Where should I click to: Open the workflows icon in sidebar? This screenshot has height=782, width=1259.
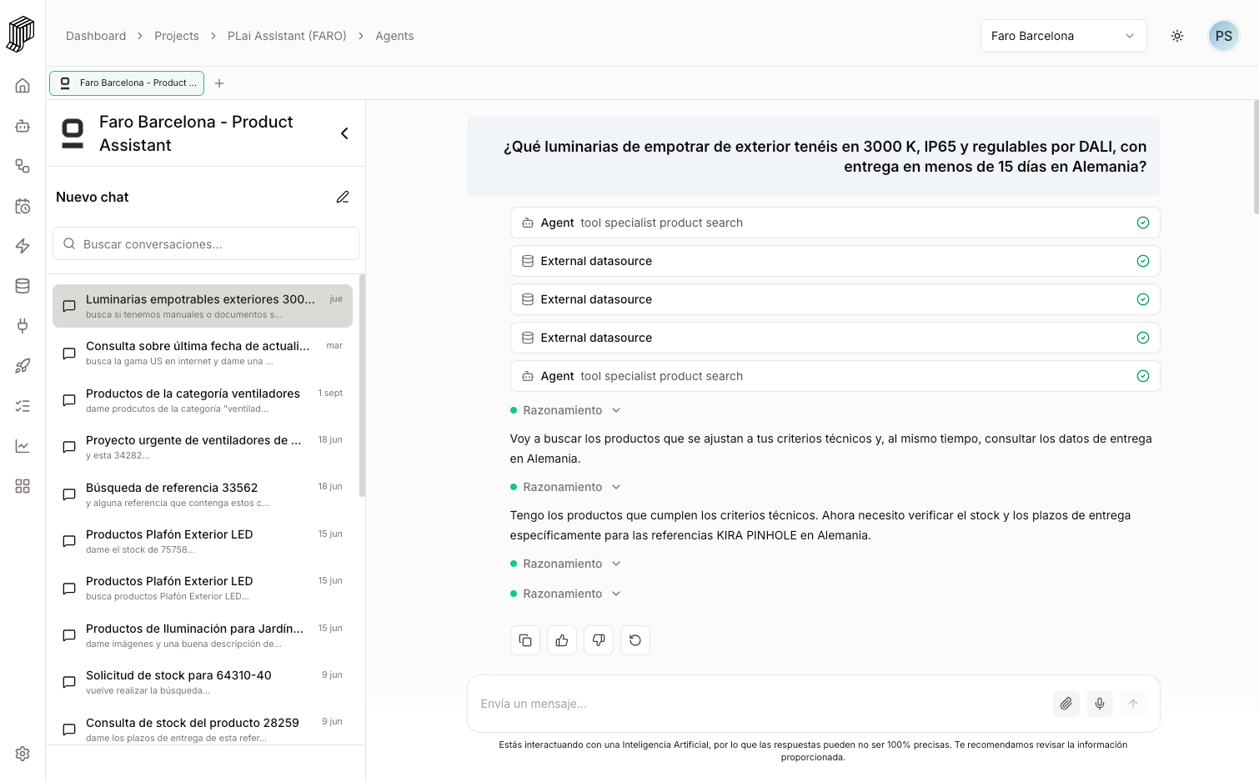[23, 166]
